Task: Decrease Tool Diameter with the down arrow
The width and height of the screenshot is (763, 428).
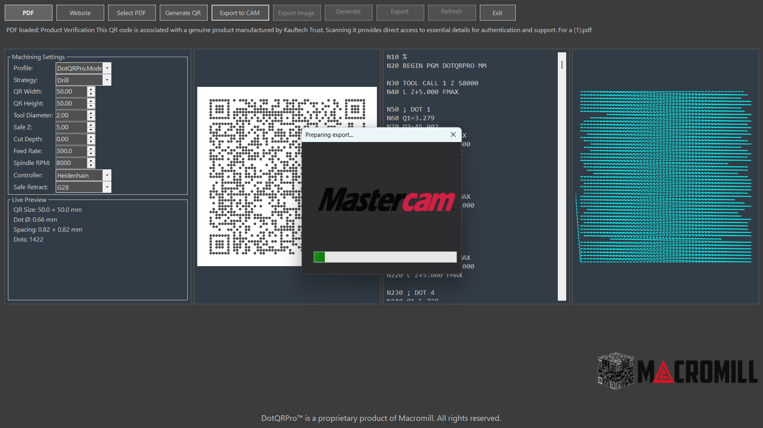Action: [91, 118]
